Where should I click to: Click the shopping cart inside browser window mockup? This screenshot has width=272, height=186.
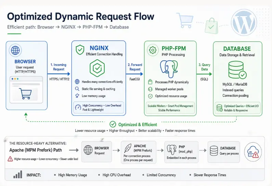click(x=25, y=93)
